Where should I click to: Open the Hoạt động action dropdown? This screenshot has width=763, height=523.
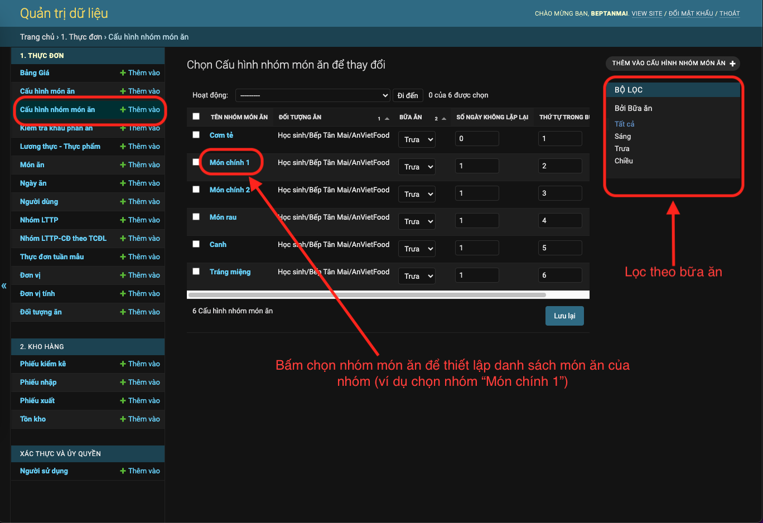coord(312,95)
